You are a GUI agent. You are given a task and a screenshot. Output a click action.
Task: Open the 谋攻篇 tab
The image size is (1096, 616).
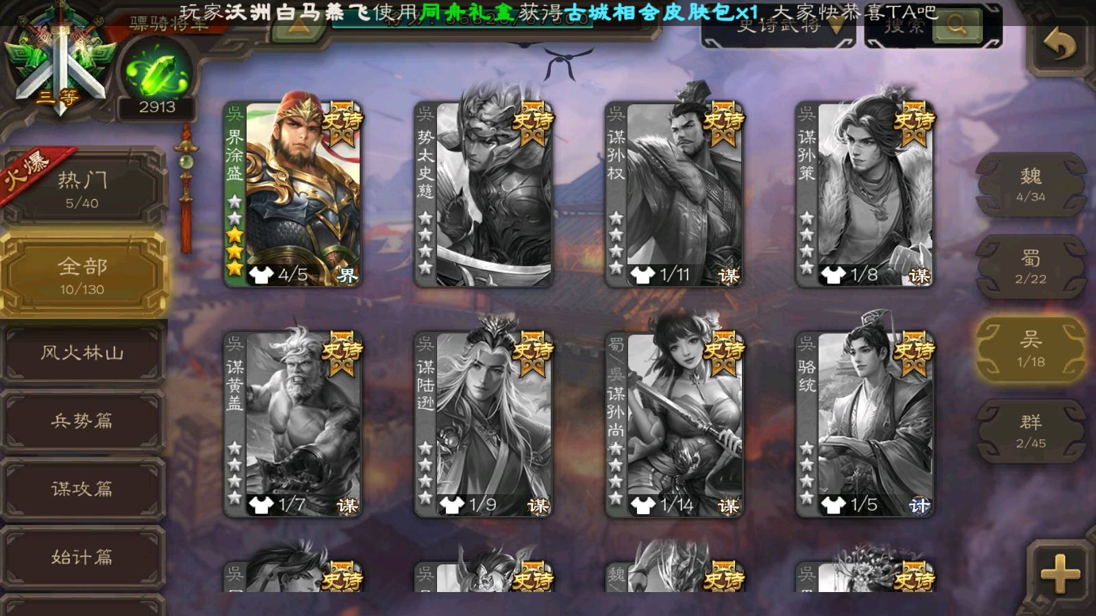point(82,488)
